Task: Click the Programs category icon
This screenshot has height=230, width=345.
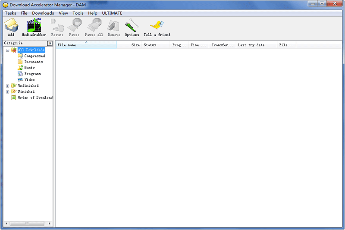Action: pyautogui.click(x=20, y=74)
